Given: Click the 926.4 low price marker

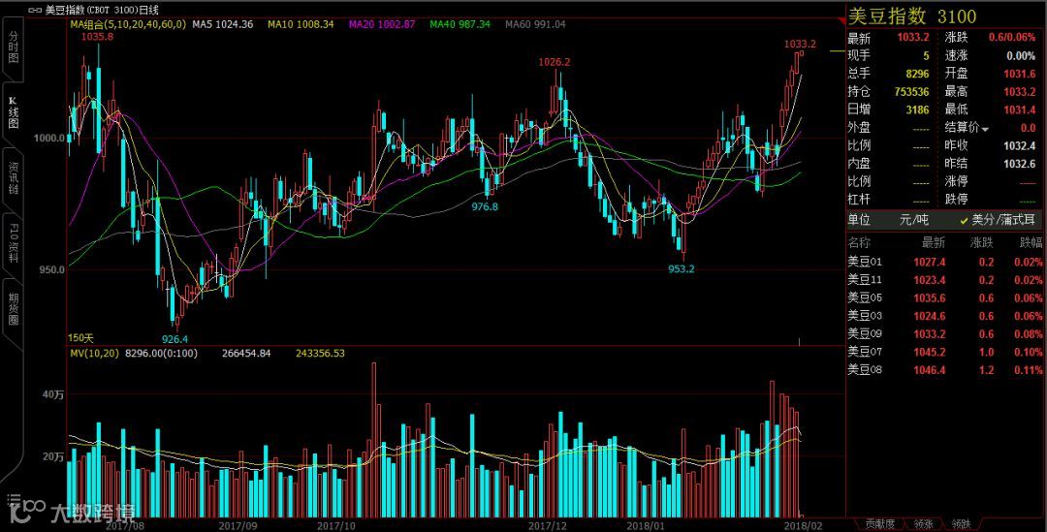Looking at the screenshot, I should click(x=174, y=338).
